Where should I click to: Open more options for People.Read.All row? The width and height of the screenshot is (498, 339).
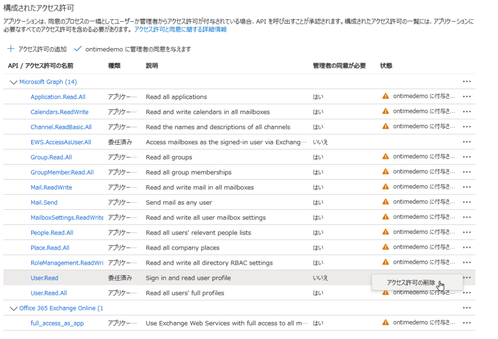click(466, 232)
